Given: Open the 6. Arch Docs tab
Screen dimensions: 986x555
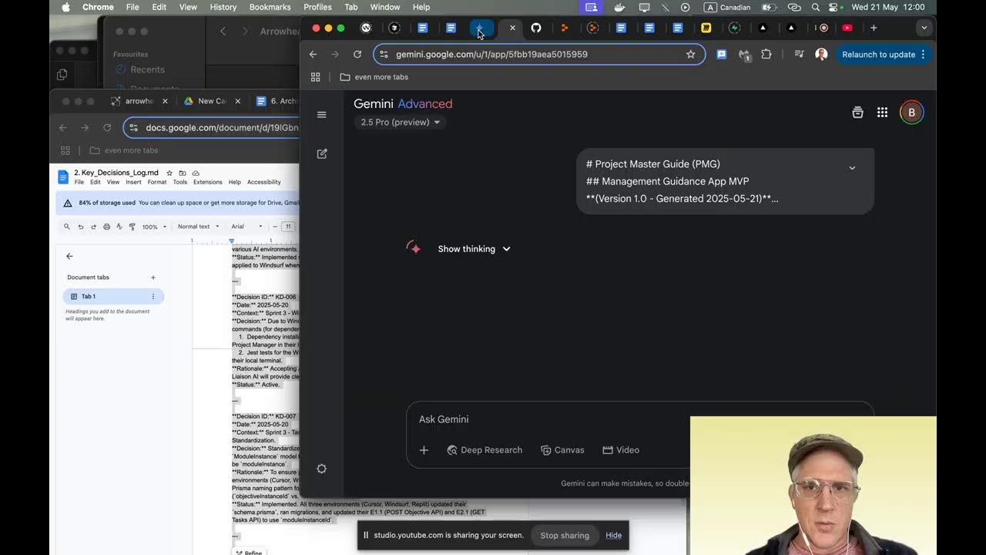Looking at the screenshot, I should point(279,101).
